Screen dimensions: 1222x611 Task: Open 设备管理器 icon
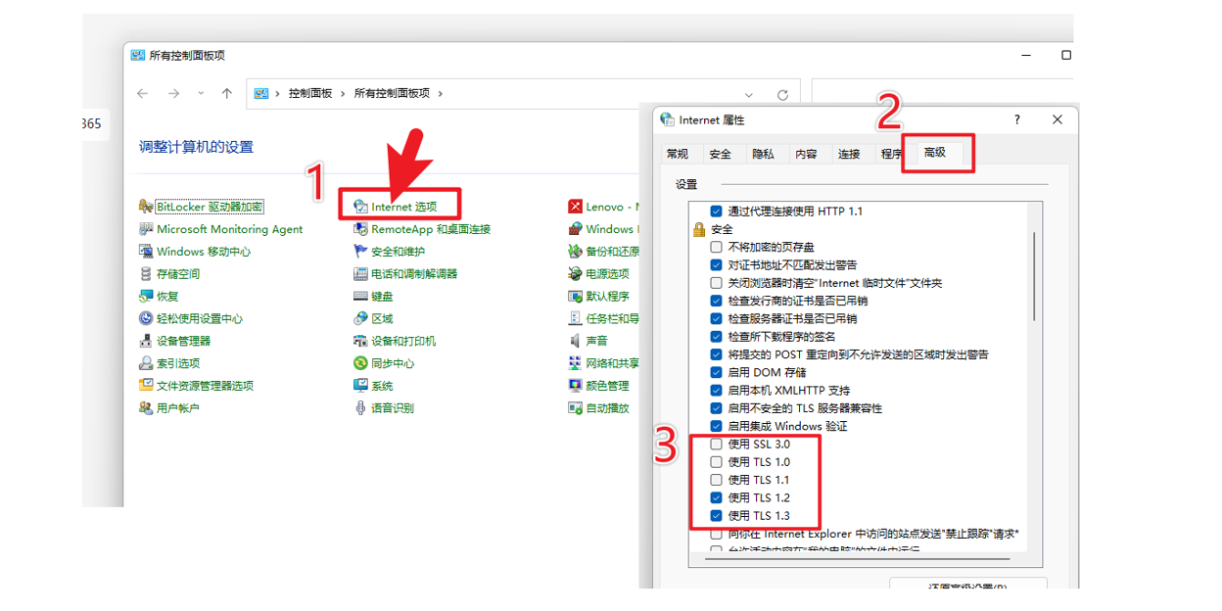click(146, 341)
